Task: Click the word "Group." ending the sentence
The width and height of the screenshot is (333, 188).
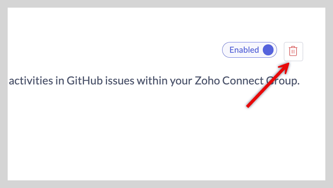Action: [x=283, y=81]
